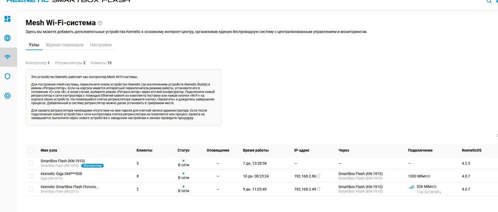Sort by Подключение column header
498x212 pixels.
[420, 150]
